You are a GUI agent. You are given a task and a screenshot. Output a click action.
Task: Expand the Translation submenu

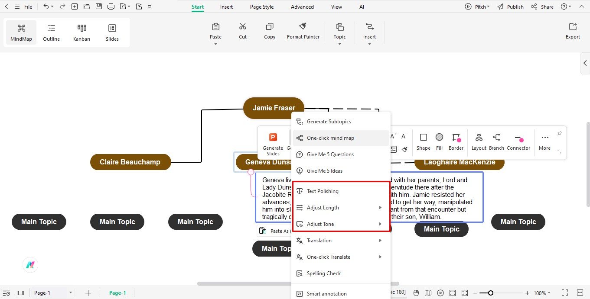tap(319, 240)
